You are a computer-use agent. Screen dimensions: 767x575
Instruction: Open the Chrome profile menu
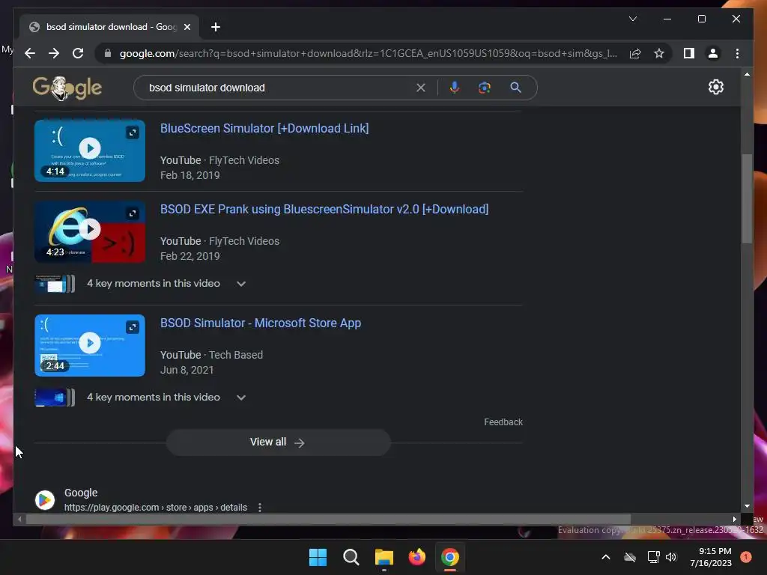tap(713, 53)
